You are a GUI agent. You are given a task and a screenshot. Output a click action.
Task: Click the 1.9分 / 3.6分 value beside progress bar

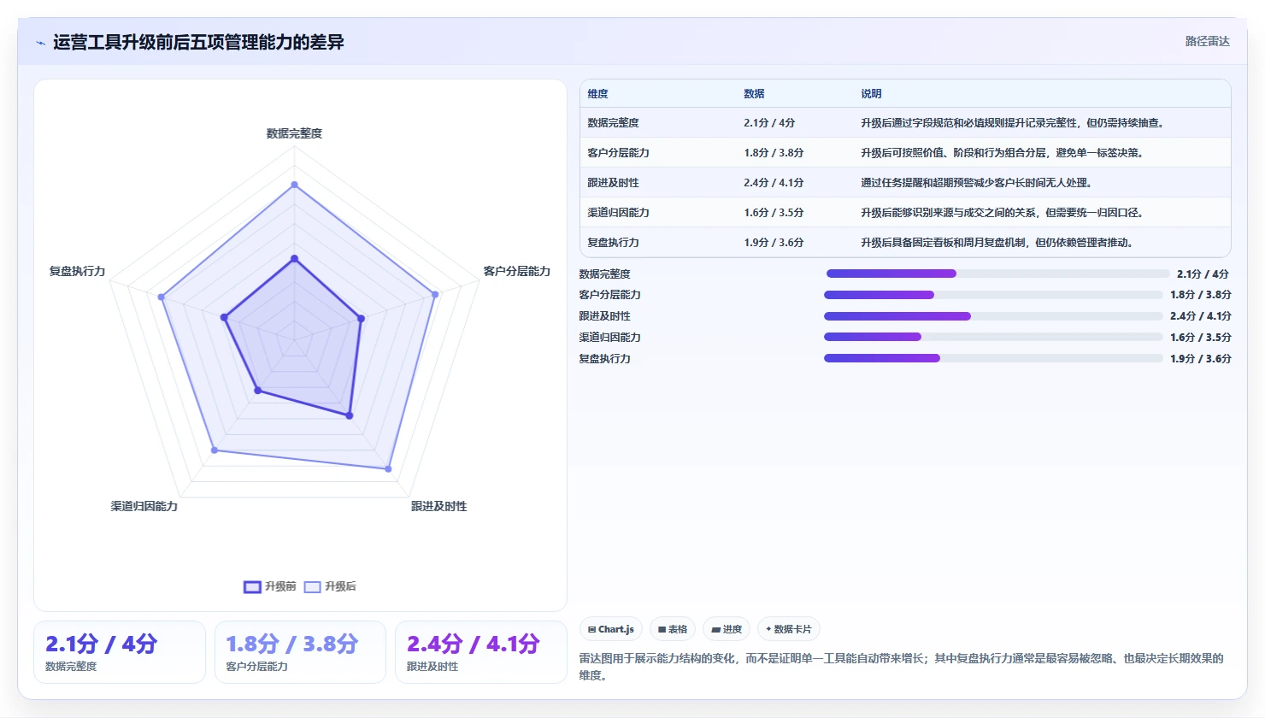tap(1201, 359)
